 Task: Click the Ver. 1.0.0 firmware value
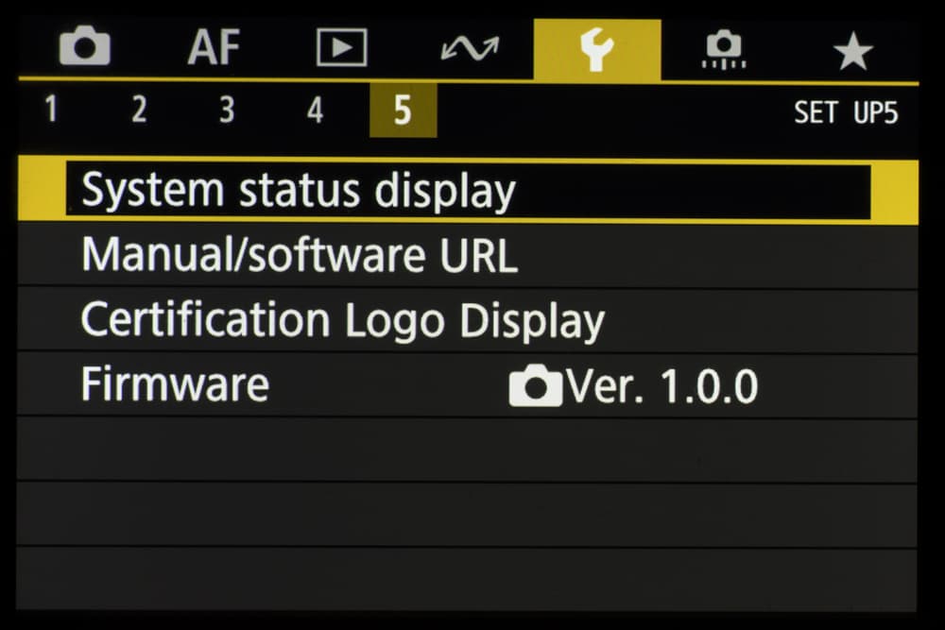tap(662, 386)
